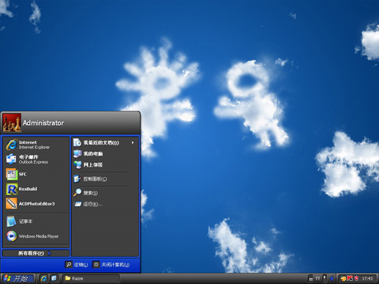
Task: Launch Internet Explorer from Quick Launch
Action: 44,278
